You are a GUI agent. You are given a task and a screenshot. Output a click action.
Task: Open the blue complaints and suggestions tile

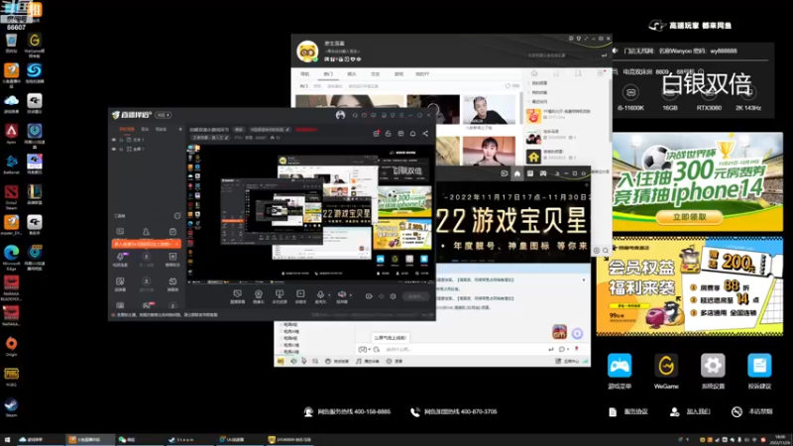(x=759, y=366)
